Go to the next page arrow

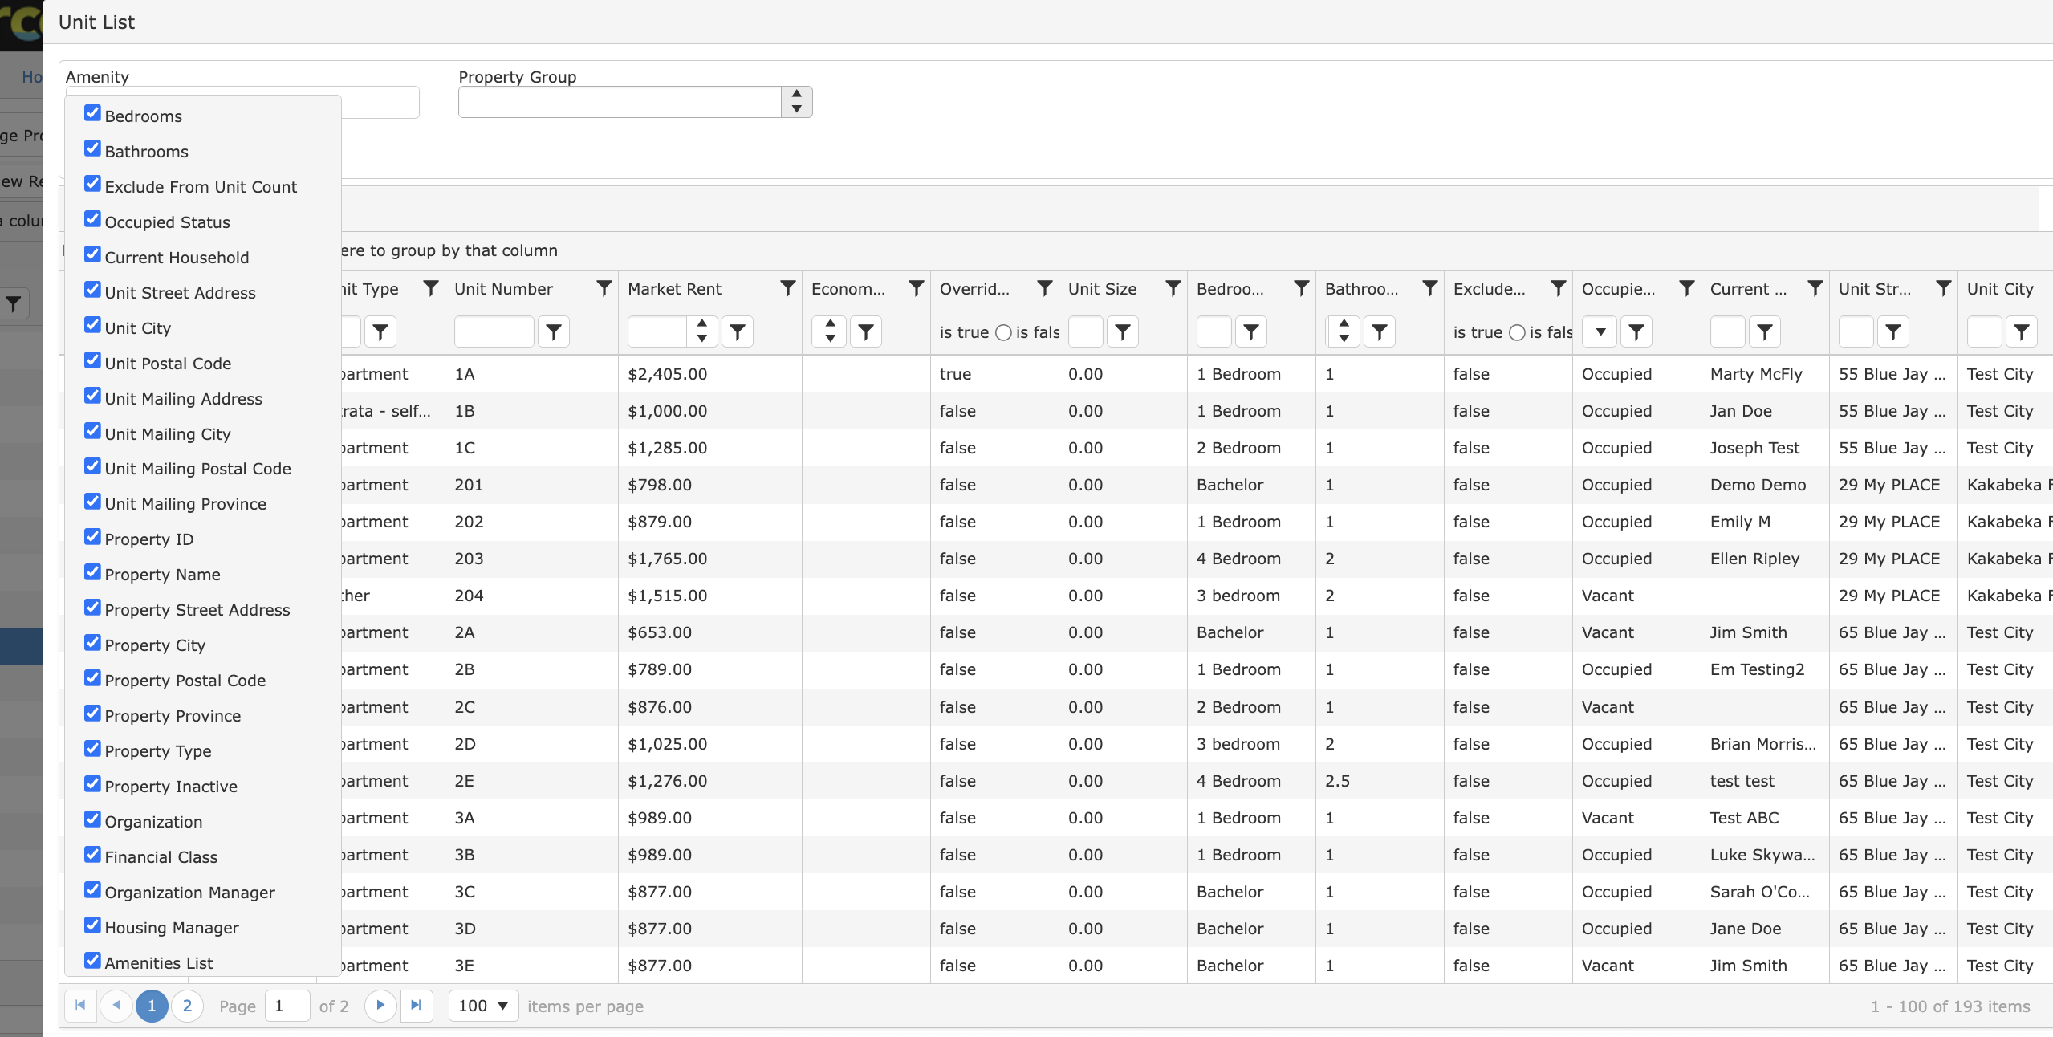[x=380, y=1005]
